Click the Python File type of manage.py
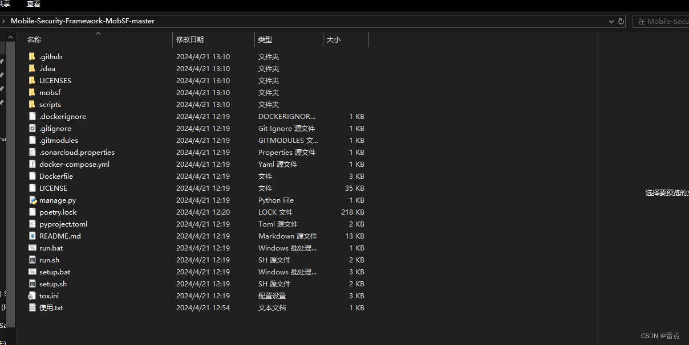Screen dimensions: 689x345 (276, 200)
